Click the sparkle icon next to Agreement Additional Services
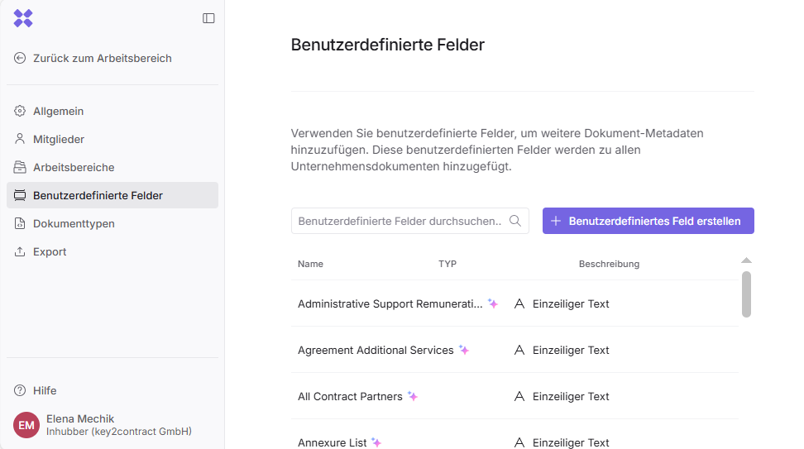This screenshot has height=449, width=804. click(464, 351)
